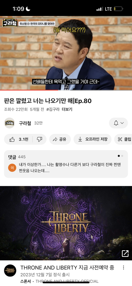The image size is (132, 286).
Task: Tap the comment page indicator dots
Action: (120, 156)
